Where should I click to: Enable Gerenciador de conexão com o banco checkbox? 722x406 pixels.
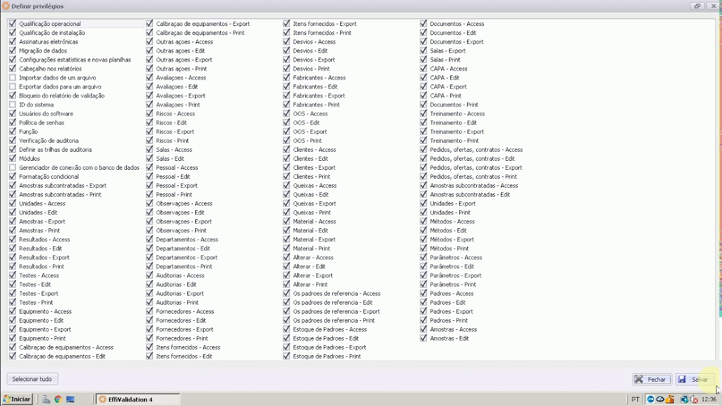[12, 167]
